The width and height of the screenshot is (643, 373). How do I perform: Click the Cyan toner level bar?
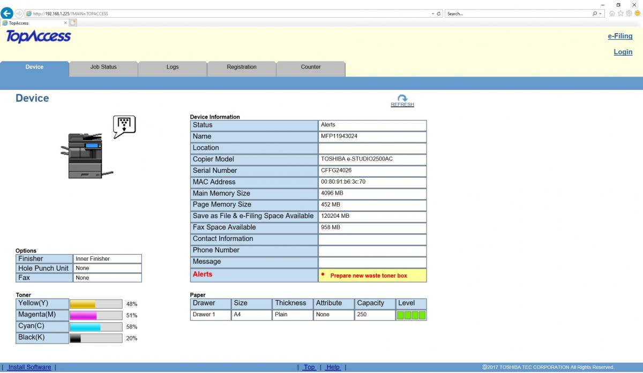(96, 326)
